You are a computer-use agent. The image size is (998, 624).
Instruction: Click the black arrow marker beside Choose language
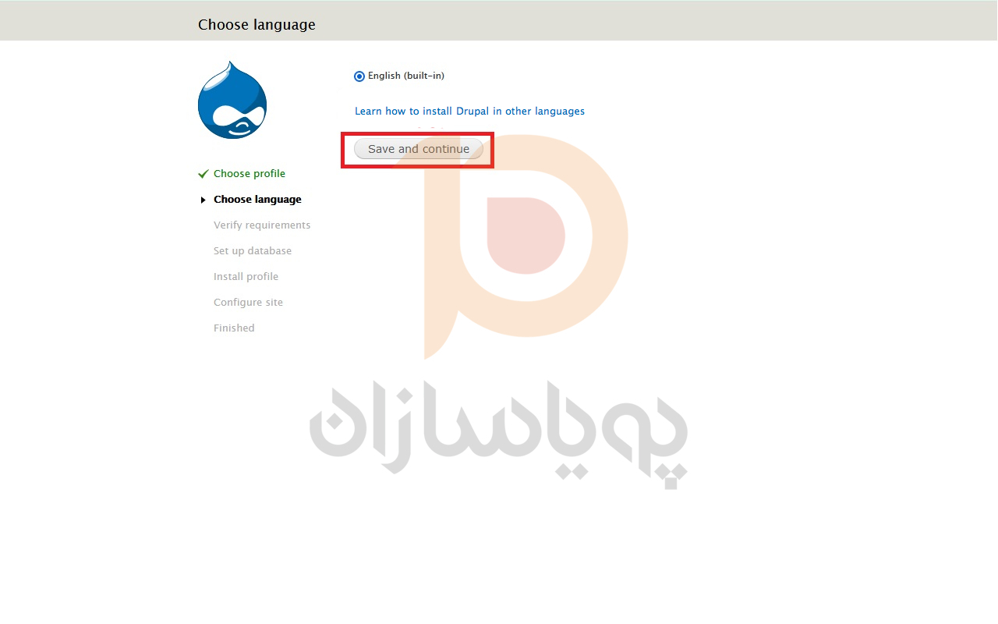[x=203, y=200]
